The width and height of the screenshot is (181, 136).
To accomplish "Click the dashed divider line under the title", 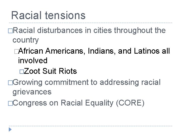I will 90,23.
